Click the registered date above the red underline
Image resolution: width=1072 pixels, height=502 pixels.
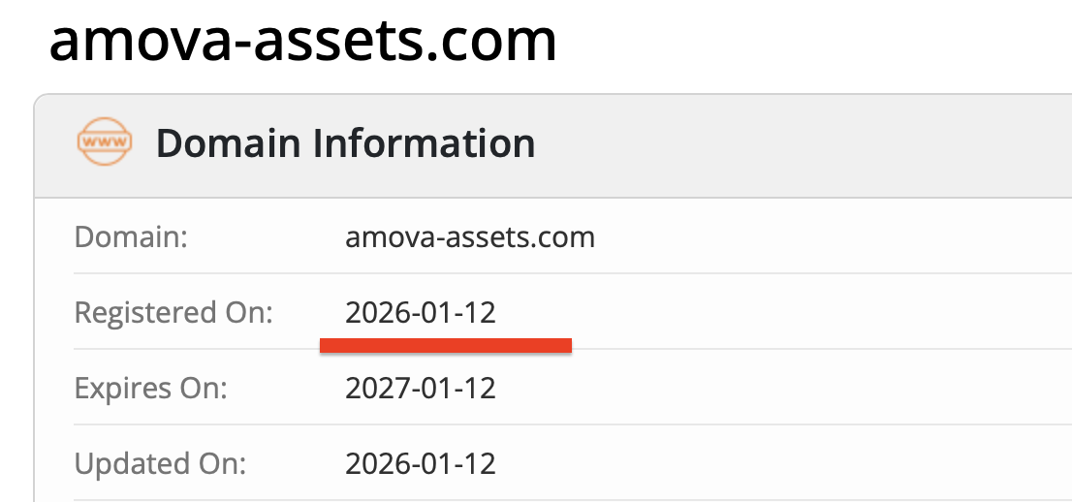coord(421,313)
